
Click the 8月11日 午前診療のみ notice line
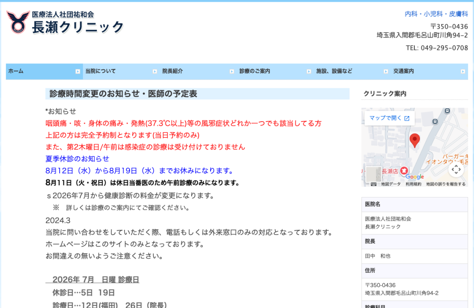[x=143, y=183]
